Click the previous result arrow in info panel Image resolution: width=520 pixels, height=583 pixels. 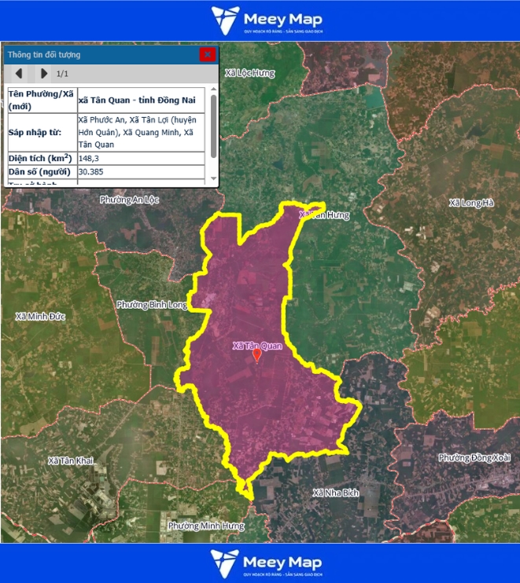click(18, 74)
